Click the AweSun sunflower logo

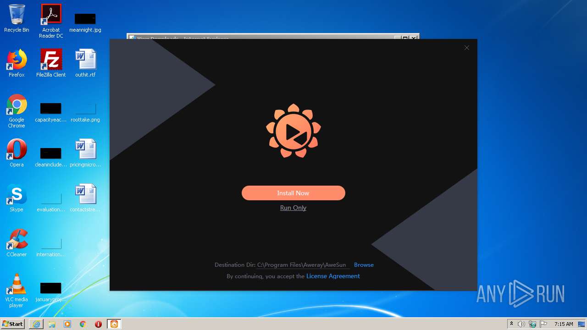pyautogui.click(x=293, y=131)
